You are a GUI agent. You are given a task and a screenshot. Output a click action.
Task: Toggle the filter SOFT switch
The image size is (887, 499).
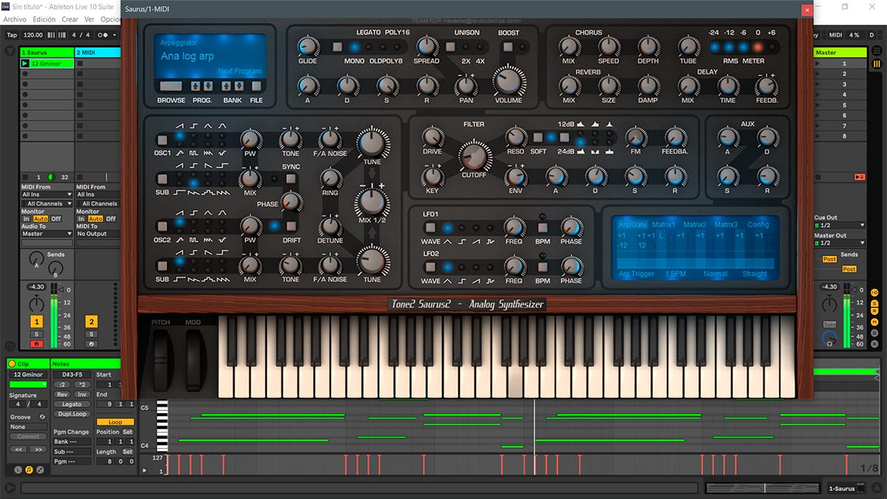pyautogui.click(x=538, y=138)
